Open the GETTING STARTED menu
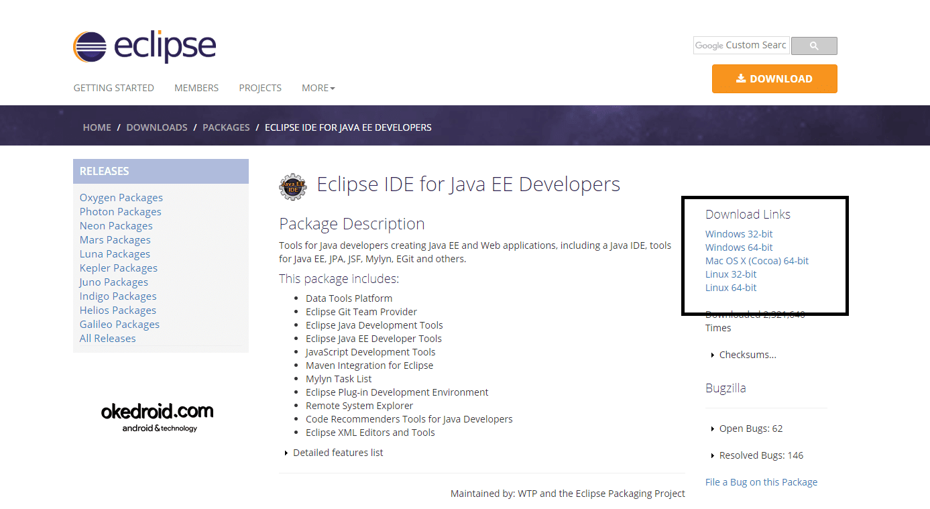Image resolution: width=930 pixels, height=509 pixels. 114,88
